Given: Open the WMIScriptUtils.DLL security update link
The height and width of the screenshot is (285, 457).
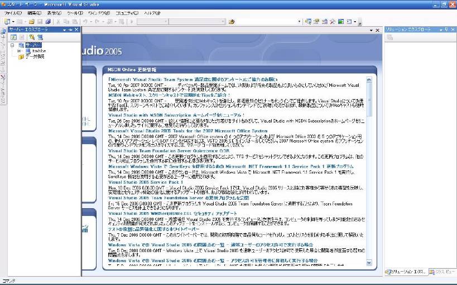Looking at the screenshot, I should (x=172, y=213).
